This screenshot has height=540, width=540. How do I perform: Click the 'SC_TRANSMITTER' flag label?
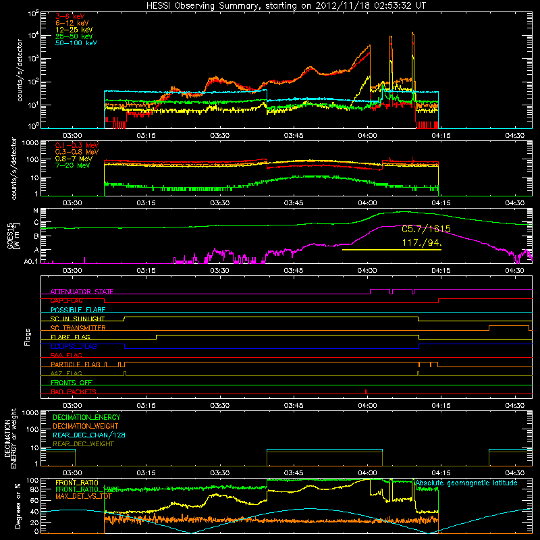pyautogui.click(x=78, y=328)
